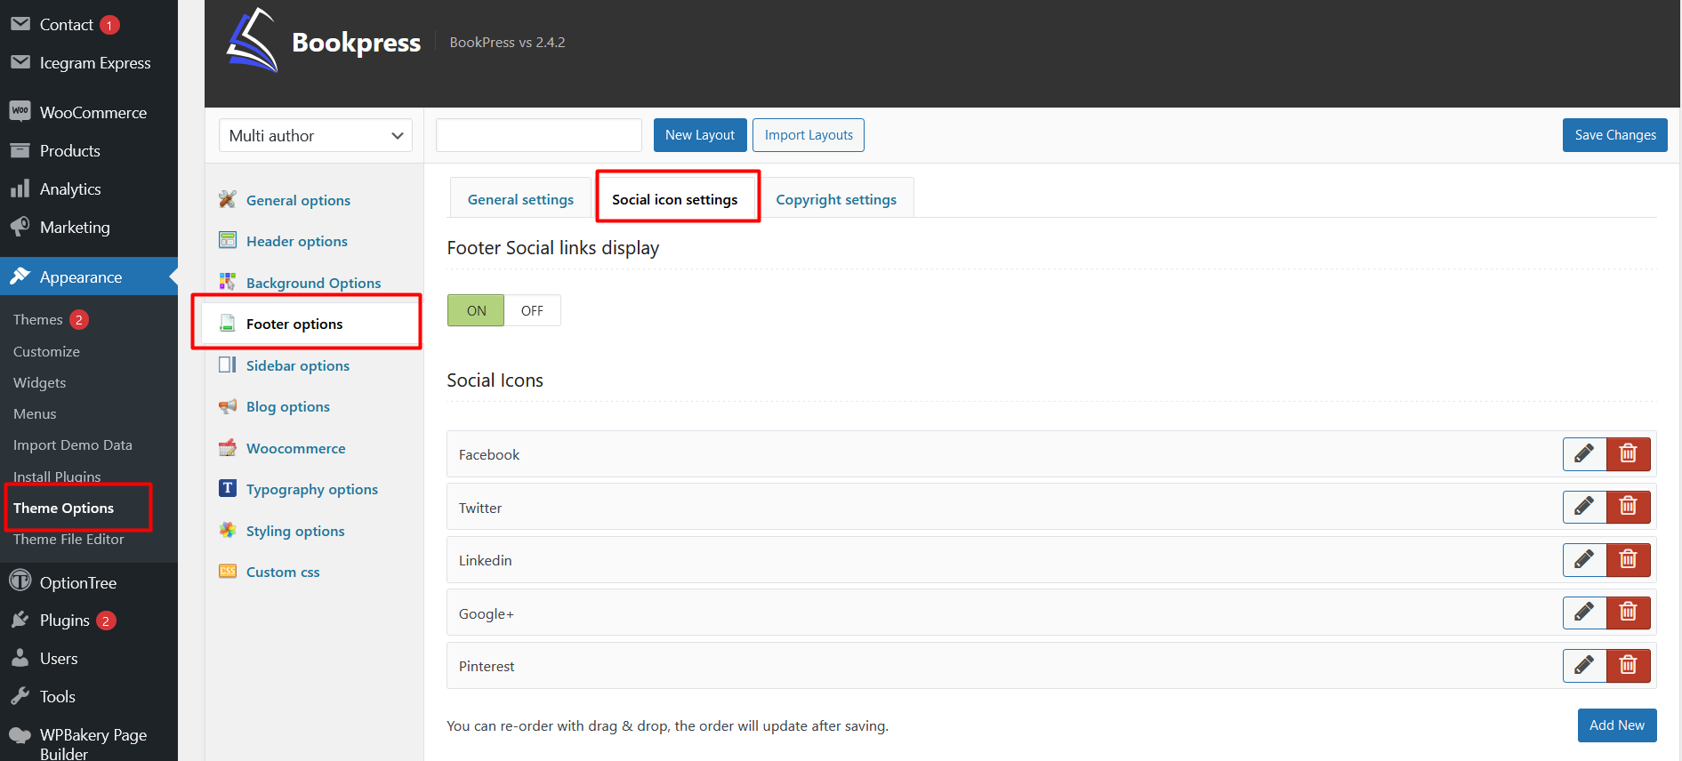Image resolution: width=1682 pixels, height=761 pixels.
Task: Click the Background Options palette icon
Action: tap(228, 282)
